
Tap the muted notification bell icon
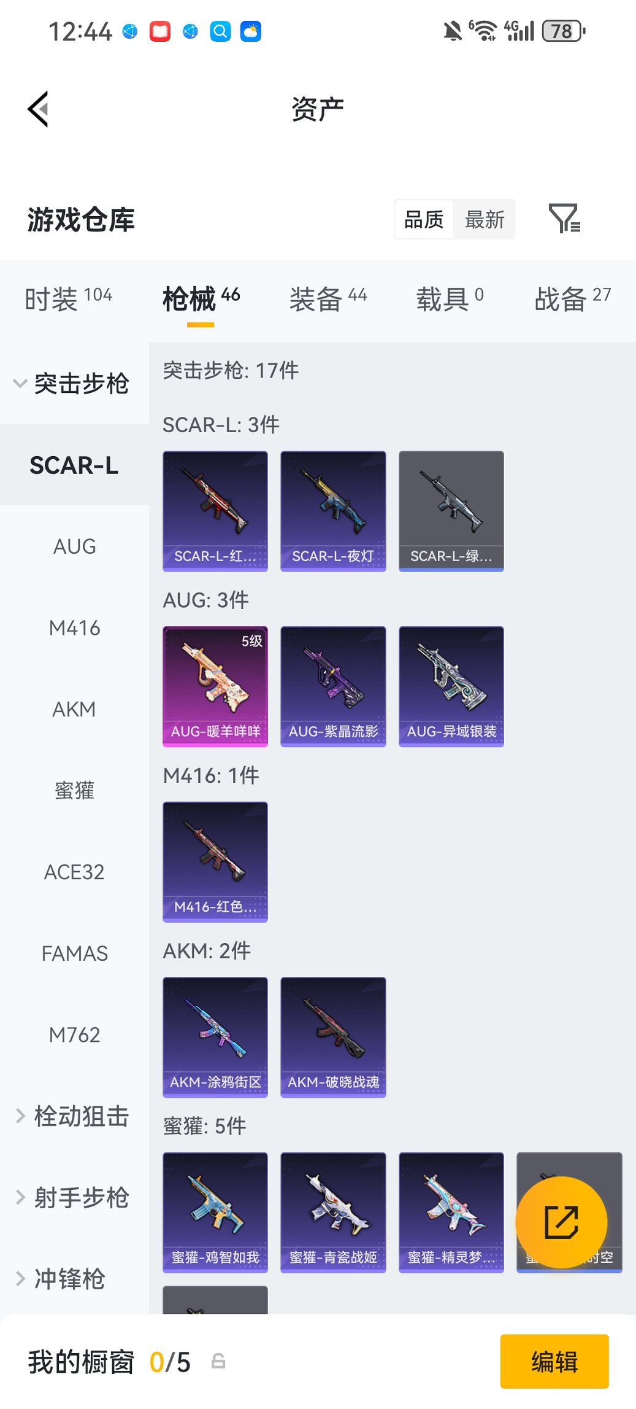(453, 31)
